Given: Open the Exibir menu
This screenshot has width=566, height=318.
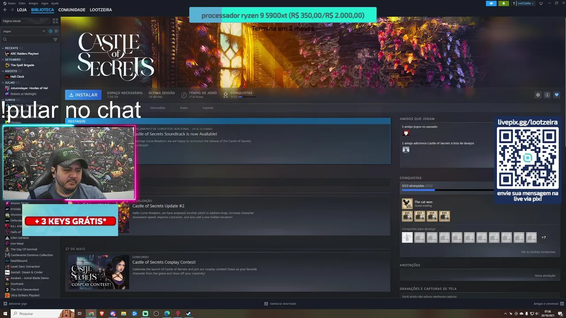Looking at the screenshot, I should click(22, 3).
